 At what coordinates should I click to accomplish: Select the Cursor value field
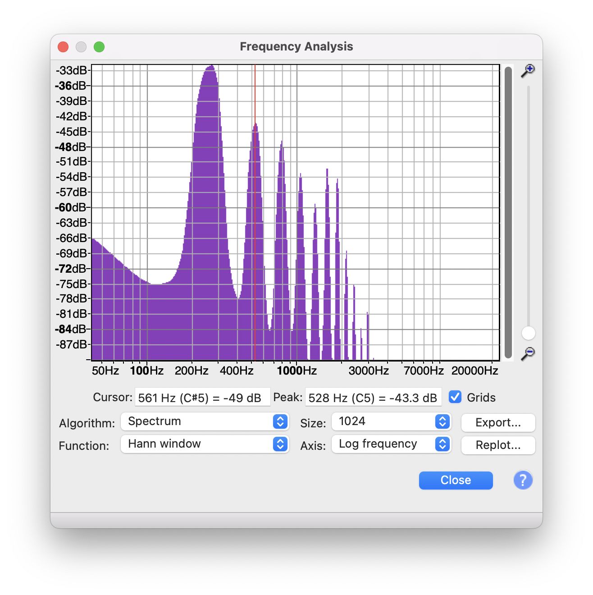point(202,397)
